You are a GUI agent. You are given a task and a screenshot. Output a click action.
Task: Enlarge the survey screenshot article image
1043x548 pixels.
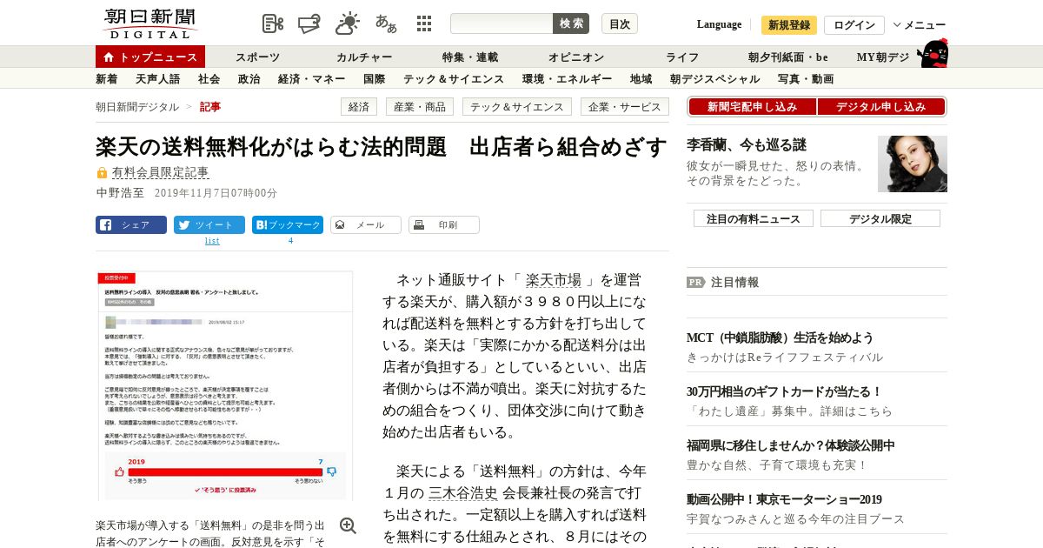pos(224,385)
